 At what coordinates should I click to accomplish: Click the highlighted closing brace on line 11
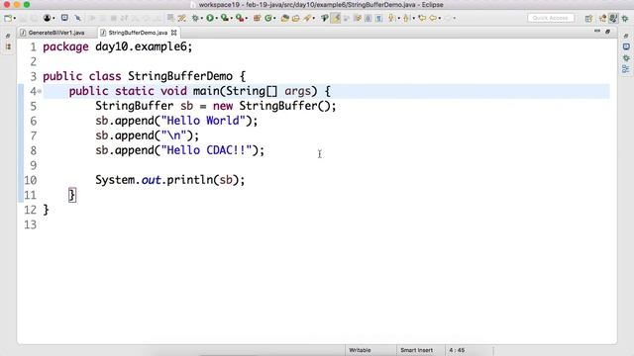tap(72, 196)
